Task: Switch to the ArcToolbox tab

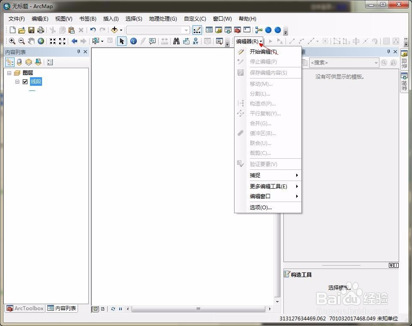Action: (x=24, y=308)
